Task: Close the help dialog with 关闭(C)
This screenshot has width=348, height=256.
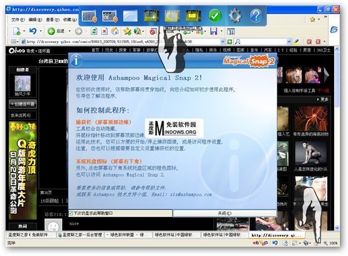Action: coord(224,214)
